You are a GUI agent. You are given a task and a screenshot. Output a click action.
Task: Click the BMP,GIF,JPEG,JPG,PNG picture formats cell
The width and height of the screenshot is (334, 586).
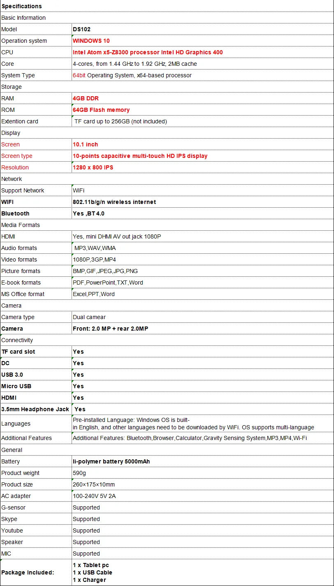[202, 271]
